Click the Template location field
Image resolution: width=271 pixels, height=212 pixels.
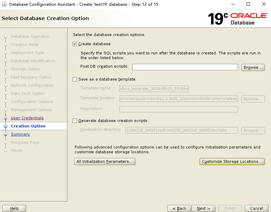[178, 99]
